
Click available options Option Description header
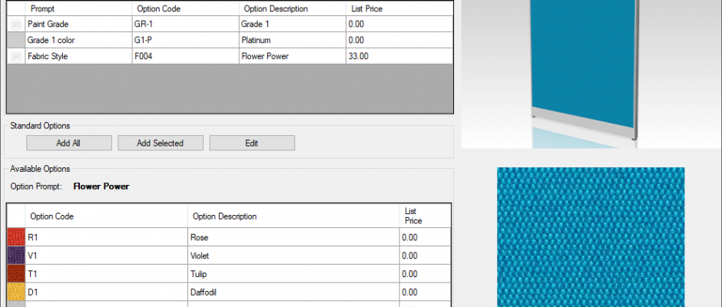click(293, 216)
